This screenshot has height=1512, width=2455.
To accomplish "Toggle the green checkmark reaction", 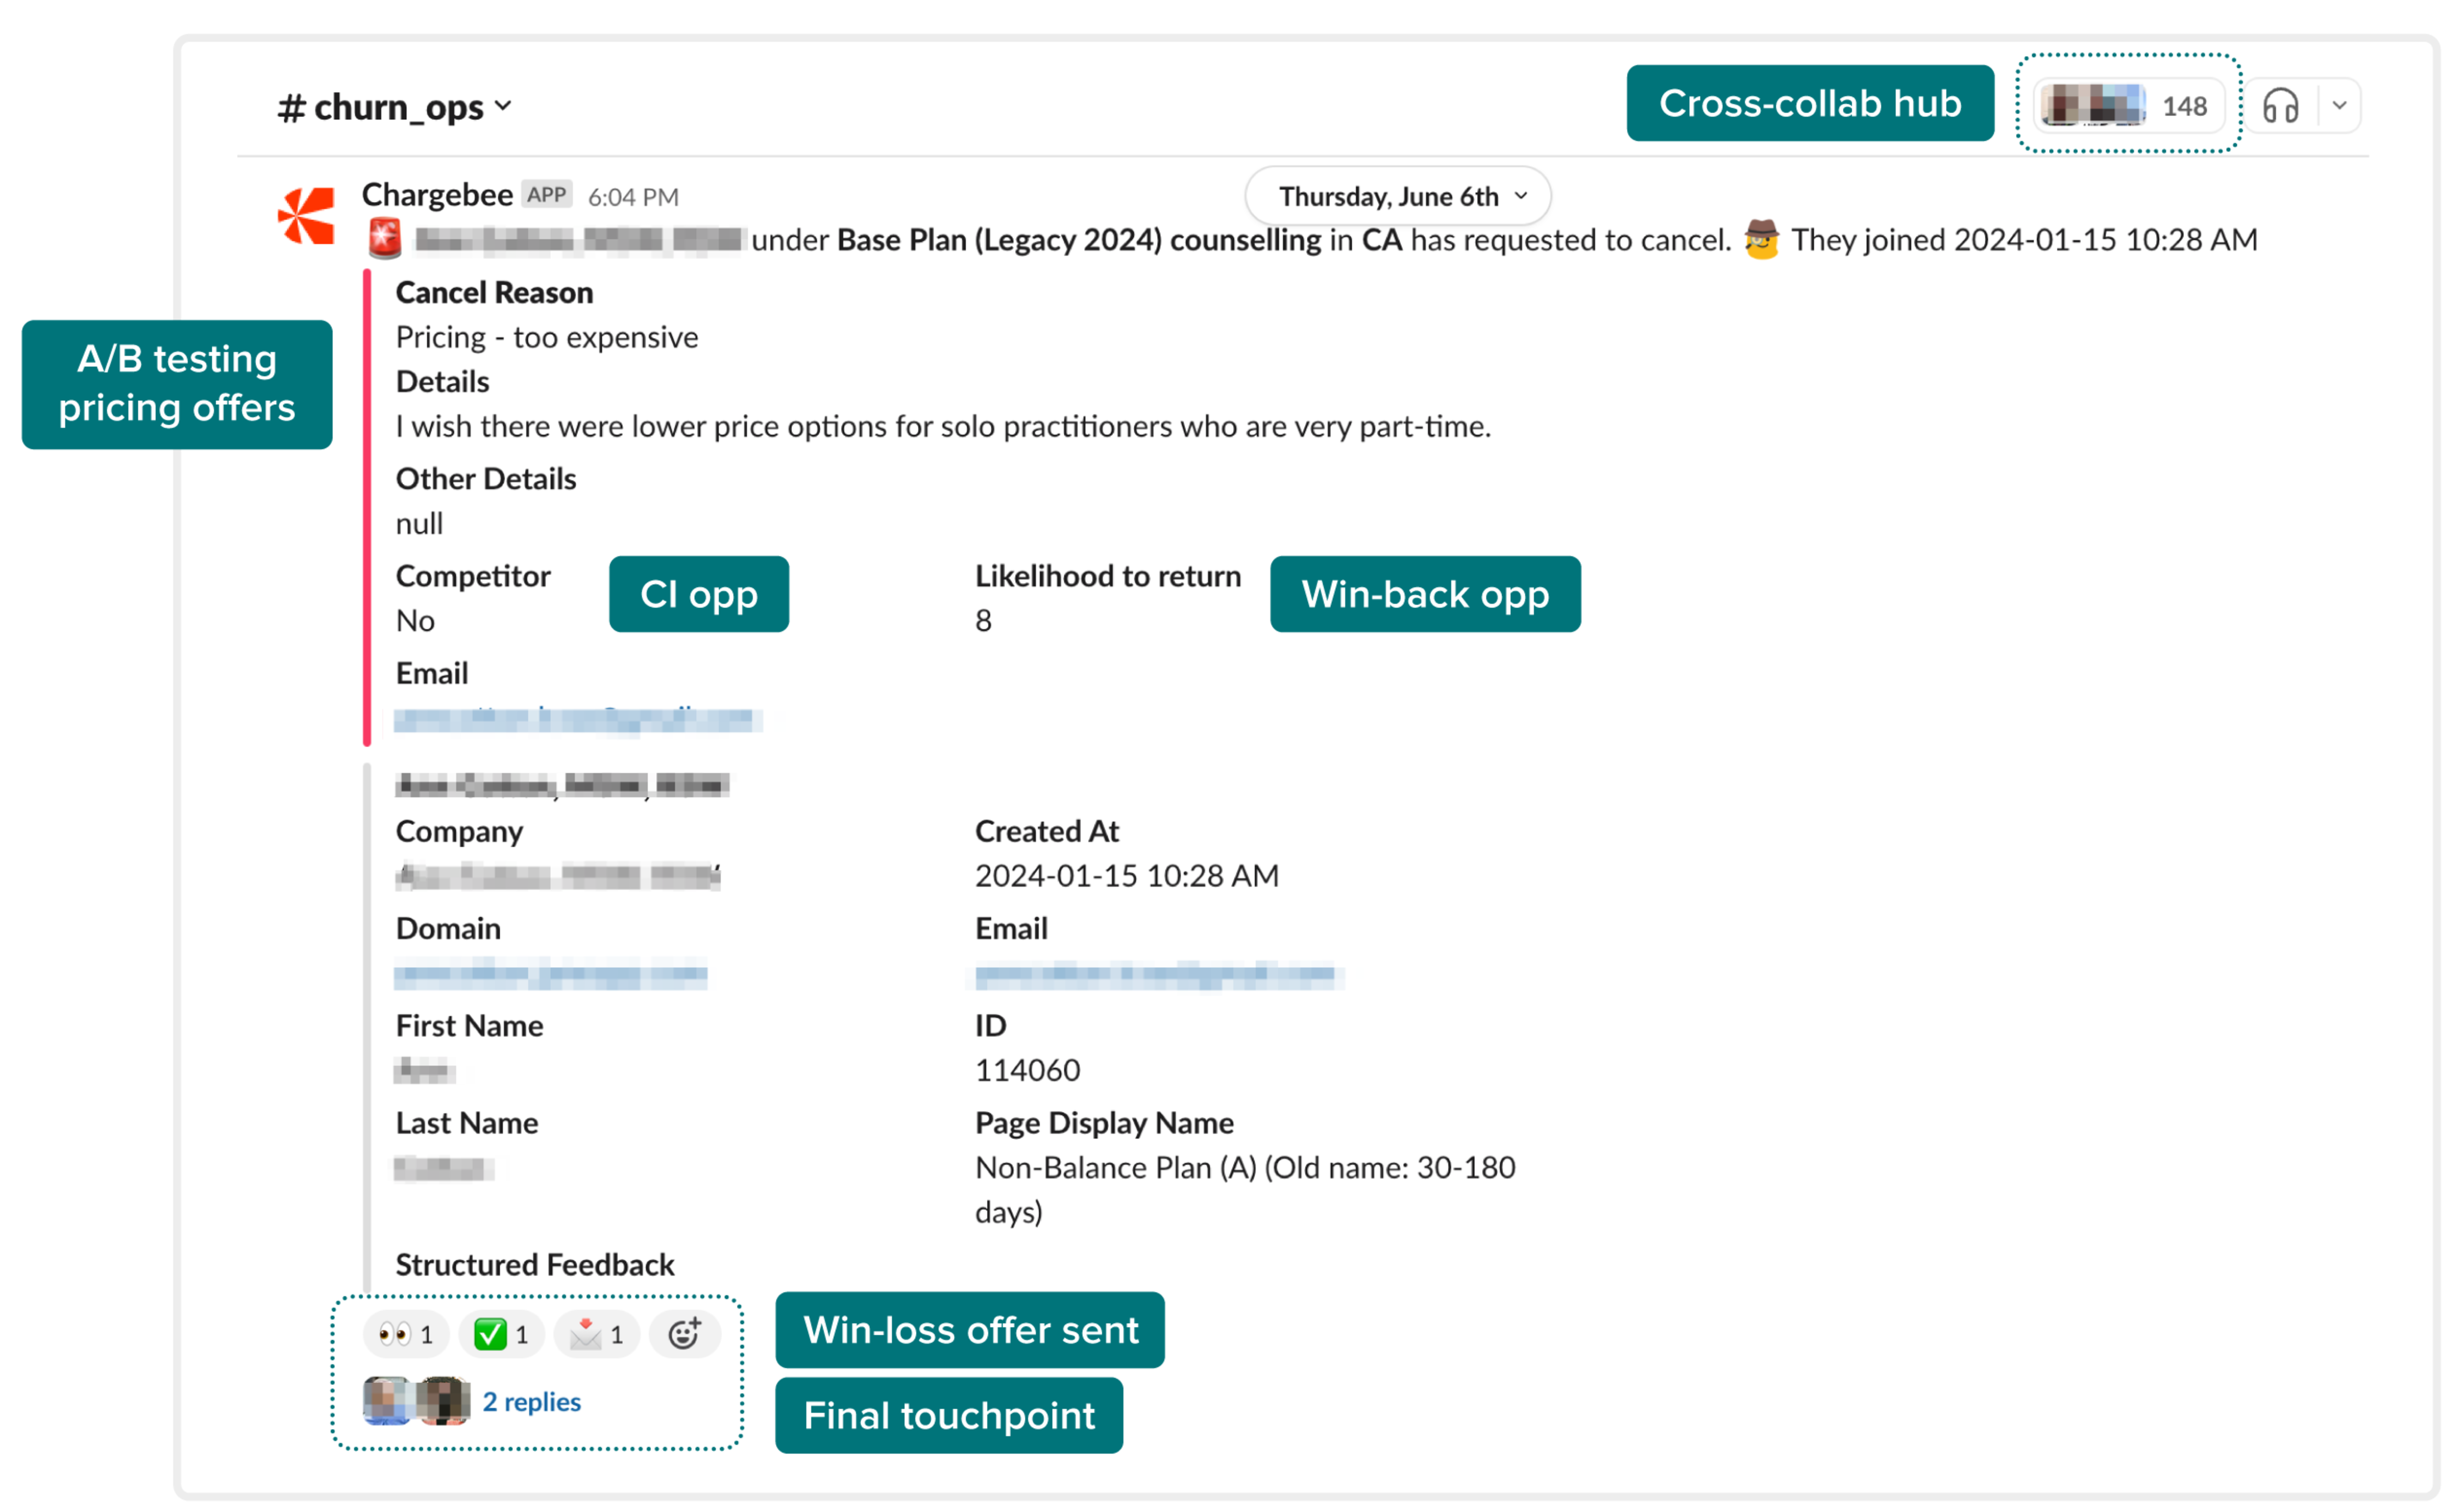I will [501, 1334].
